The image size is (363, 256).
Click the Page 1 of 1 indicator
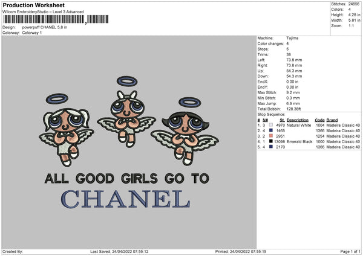click(x=350, y=252)
